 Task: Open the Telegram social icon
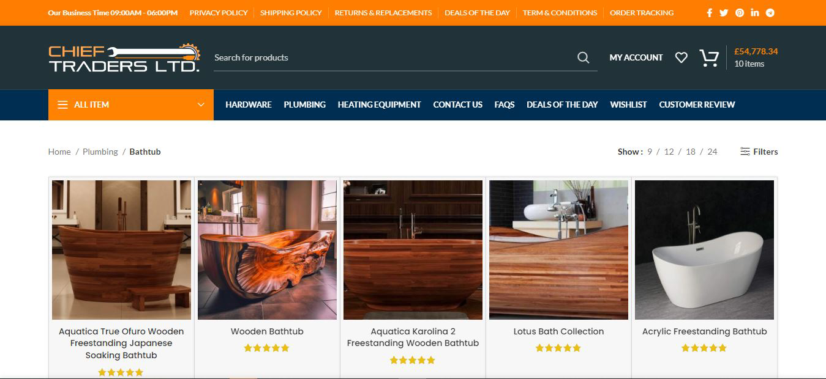(x=770, y=13)
